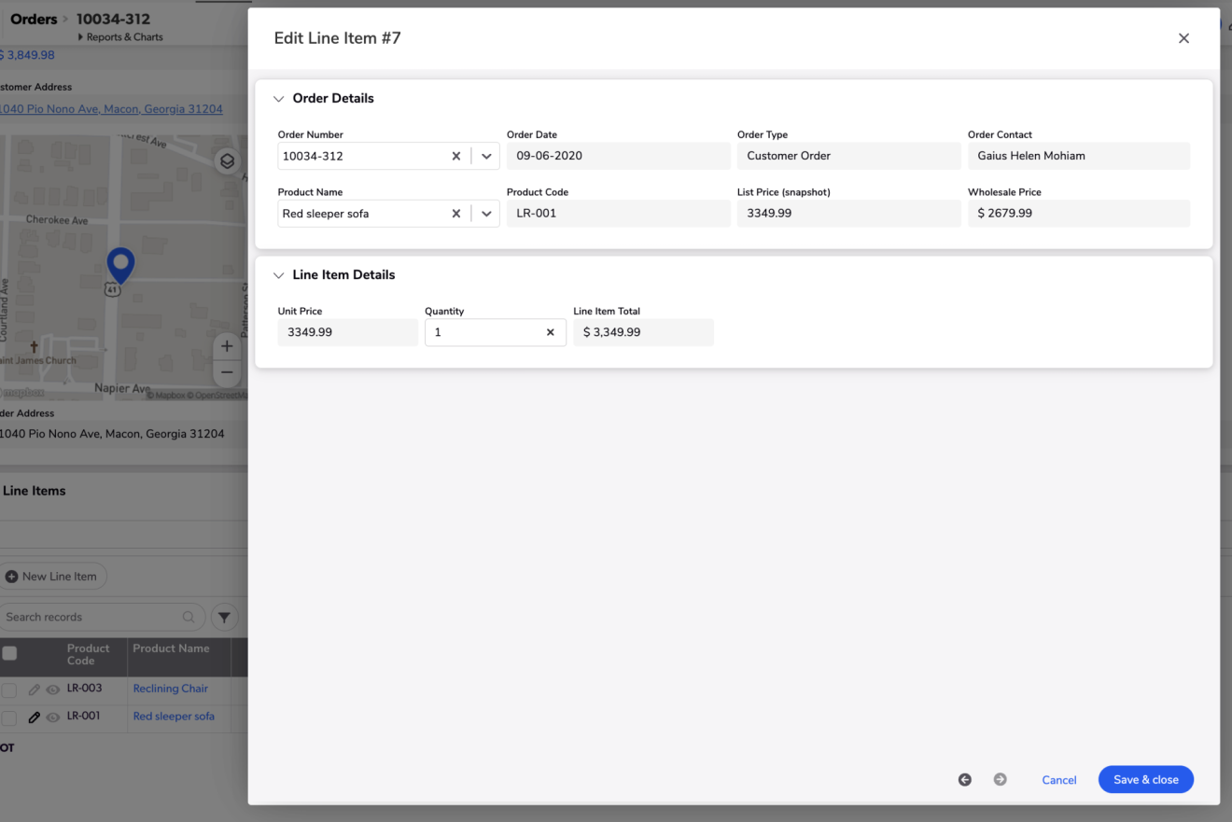This screenshot has height=822, width=1232.
Task: Open the Order Number dropdown
Action: pos(486,157)
